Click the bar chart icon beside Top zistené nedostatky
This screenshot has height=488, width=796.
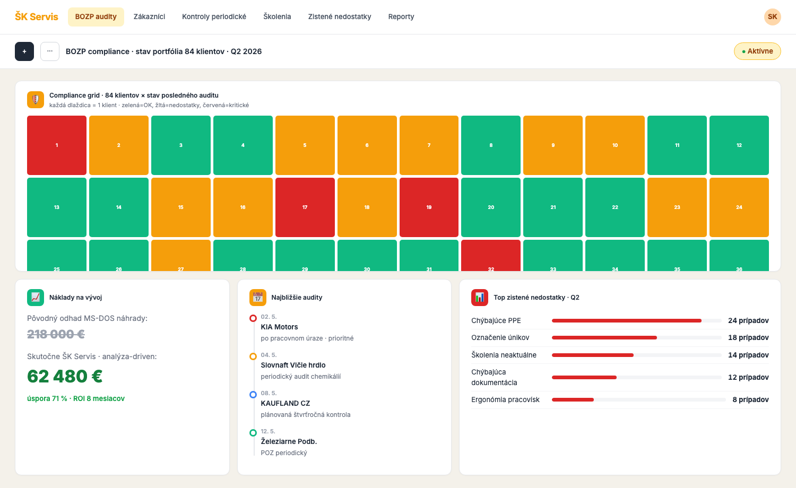point(480,298)
